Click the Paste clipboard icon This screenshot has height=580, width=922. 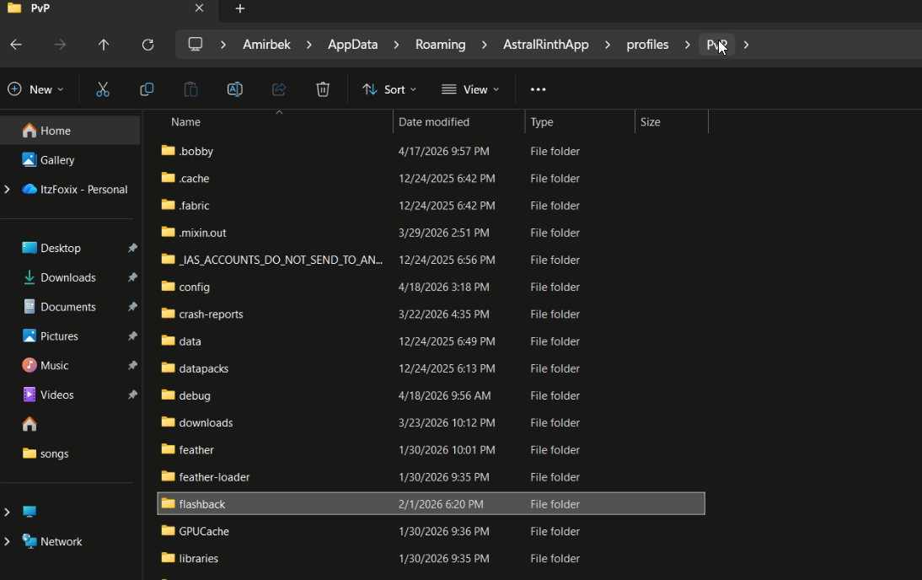[190, 89]
